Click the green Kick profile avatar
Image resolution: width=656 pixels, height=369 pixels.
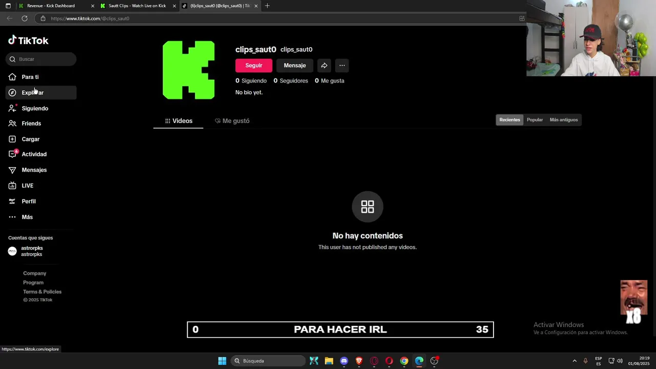[x=189, y=70]
